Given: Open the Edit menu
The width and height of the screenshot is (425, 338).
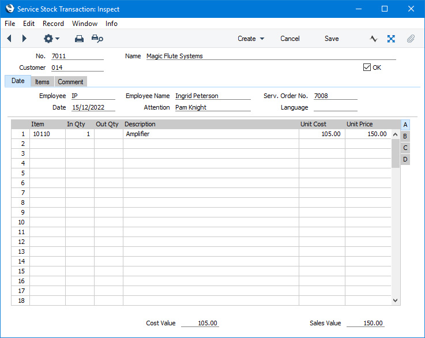Looking at the screenshot, I should pos(29,24).
